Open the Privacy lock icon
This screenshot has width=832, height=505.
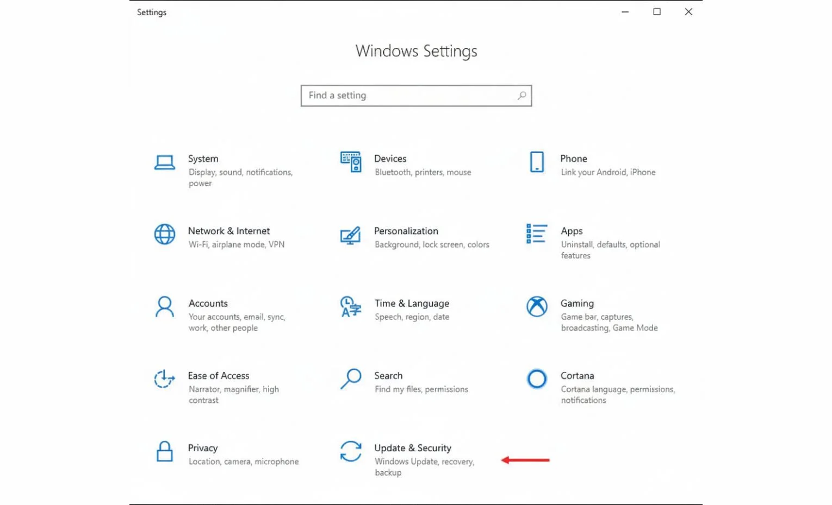coord(164,451)
